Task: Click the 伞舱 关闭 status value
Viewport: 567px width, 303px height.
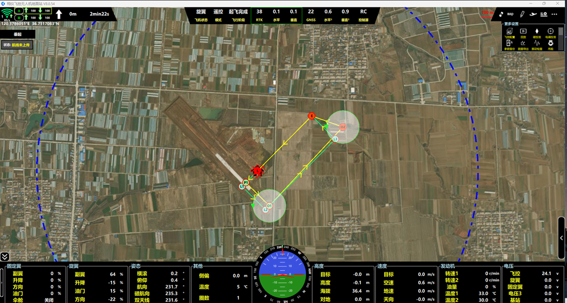Action: (x=49, y=300)
